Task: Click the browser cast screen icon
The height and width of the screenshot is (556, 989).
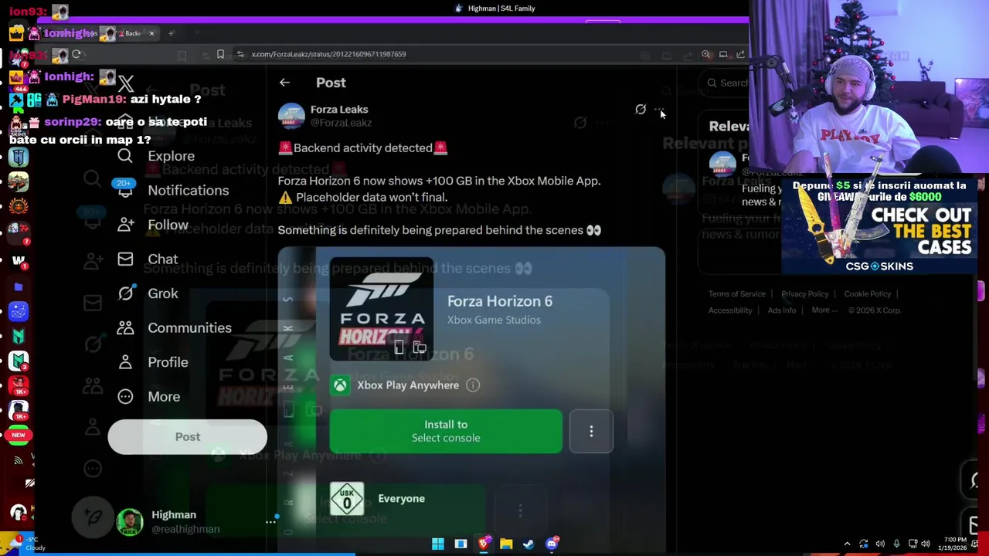Action: [x=723, y=54]
